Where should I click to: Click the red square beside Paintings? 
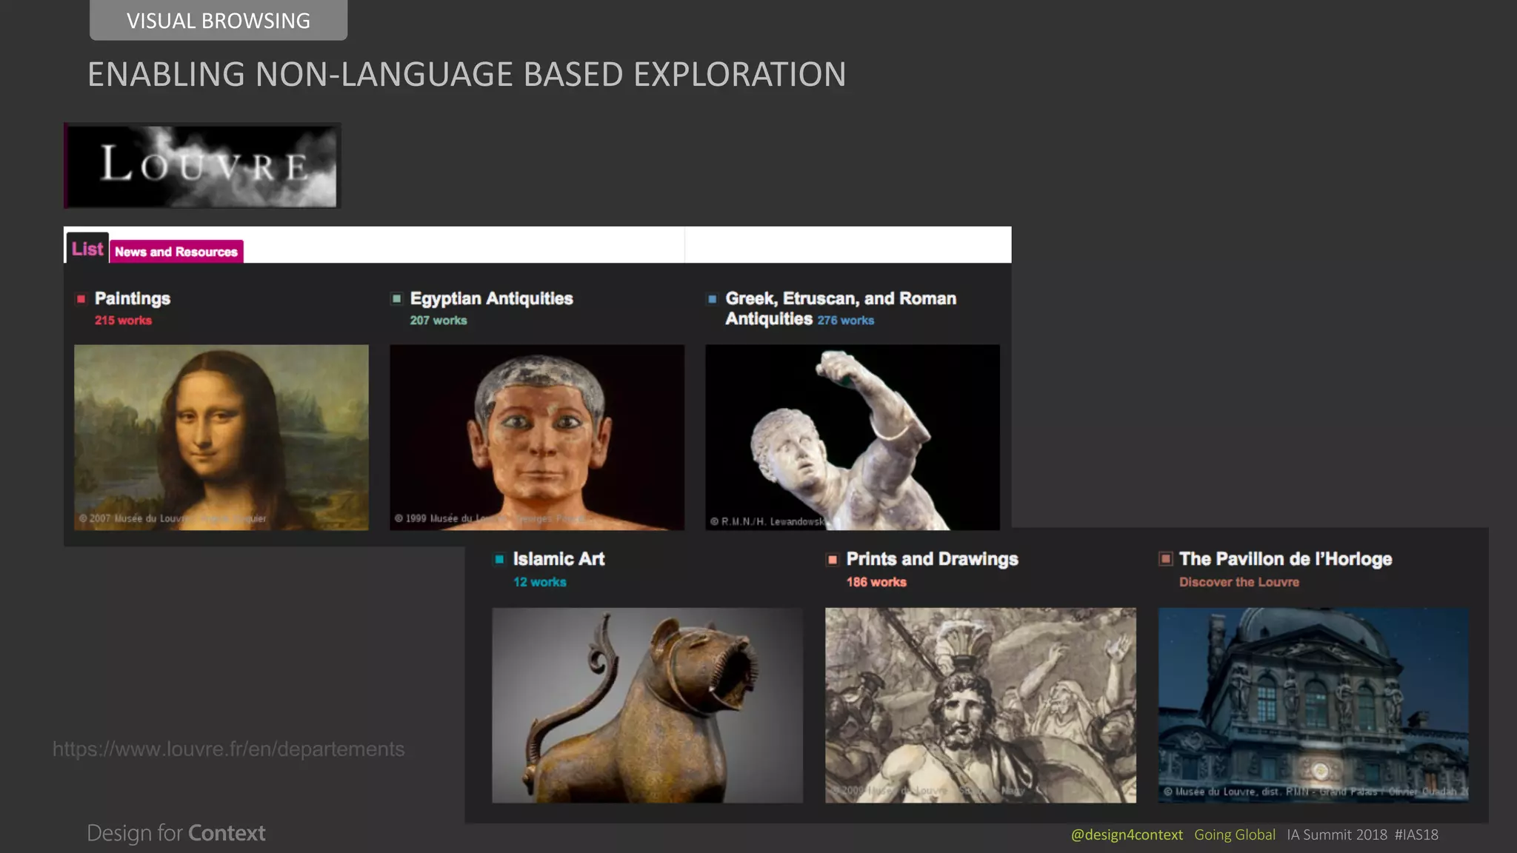[x=81, y=299]
